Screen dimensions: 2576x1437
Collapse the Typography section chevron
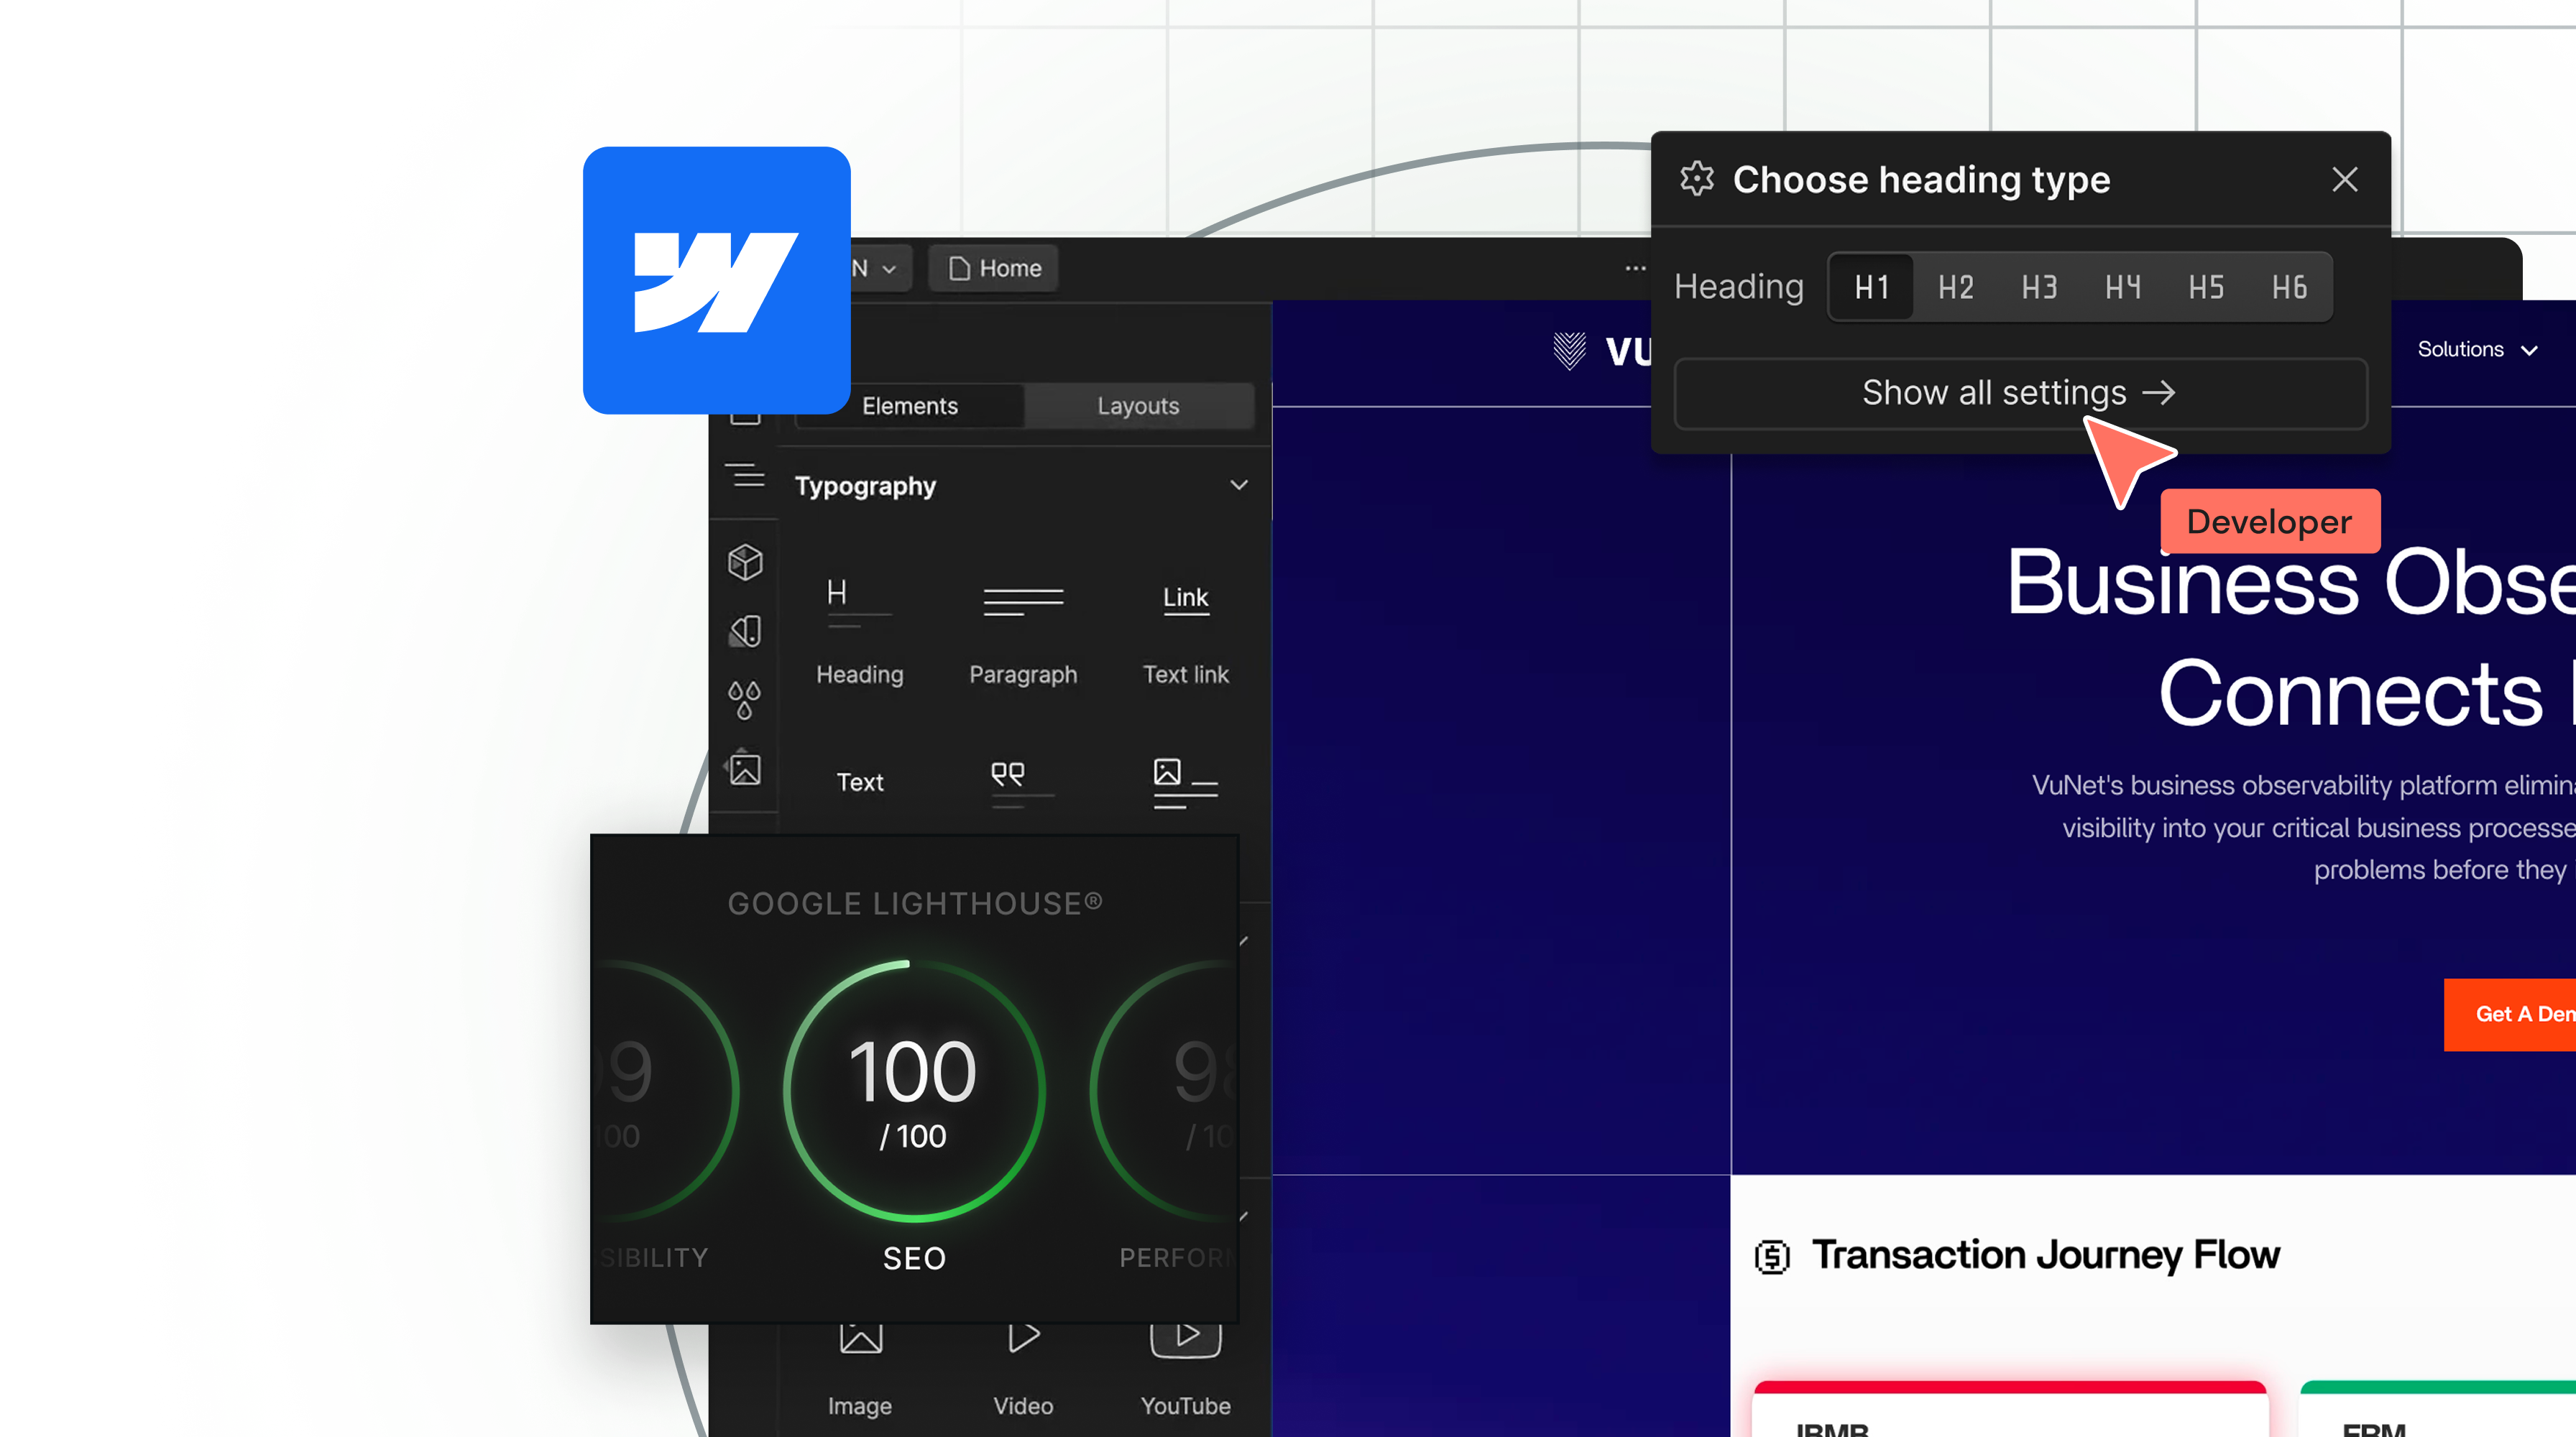1239,486
